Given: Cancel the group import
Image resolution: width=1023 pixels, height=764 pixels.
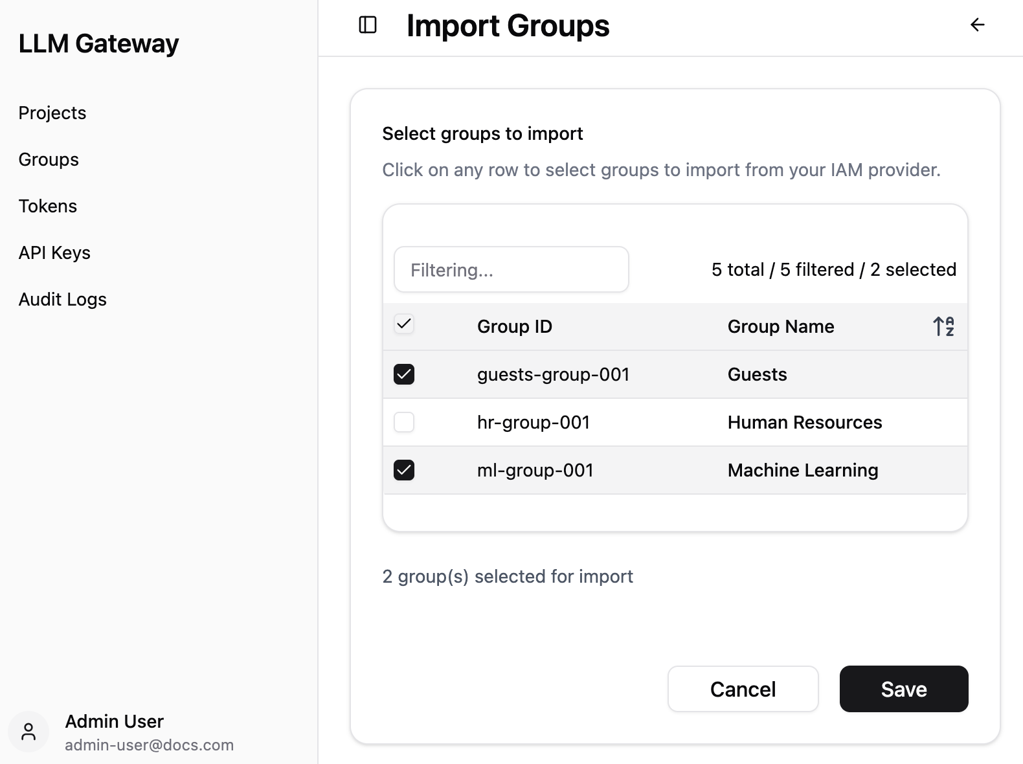Looking at the screenshot, I should [x=743, y=689].
